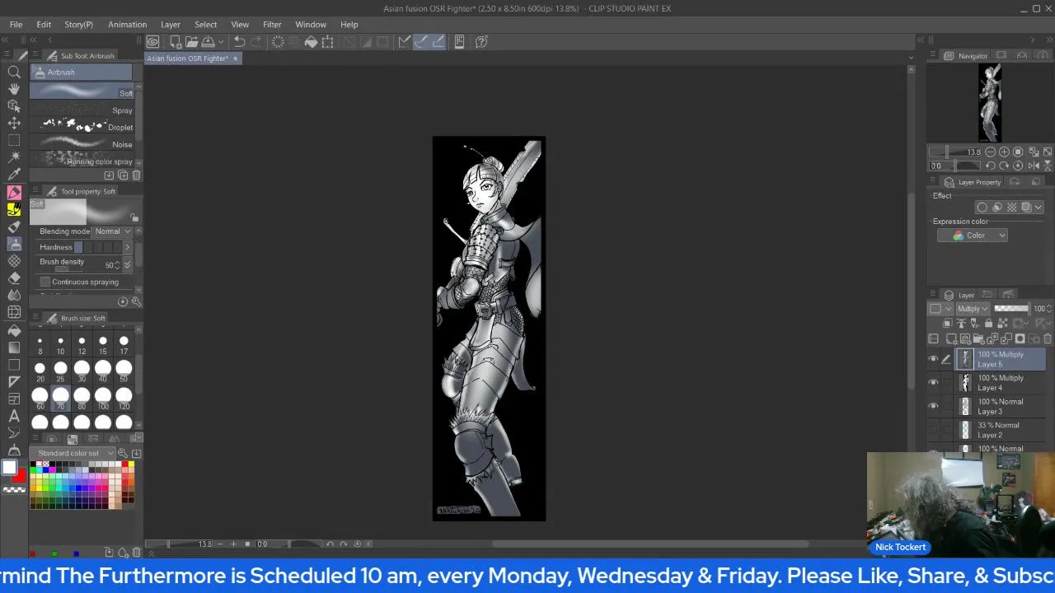Image resolution: width=1055 pixels, height=593 pixels.
Task: Hide Layer 5 using eye icon
Action: 933,359
